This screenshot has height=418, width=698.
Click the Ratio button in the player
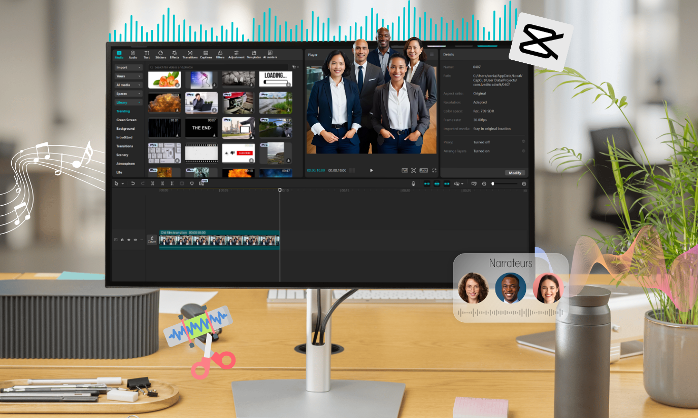(x=423, y=170)
